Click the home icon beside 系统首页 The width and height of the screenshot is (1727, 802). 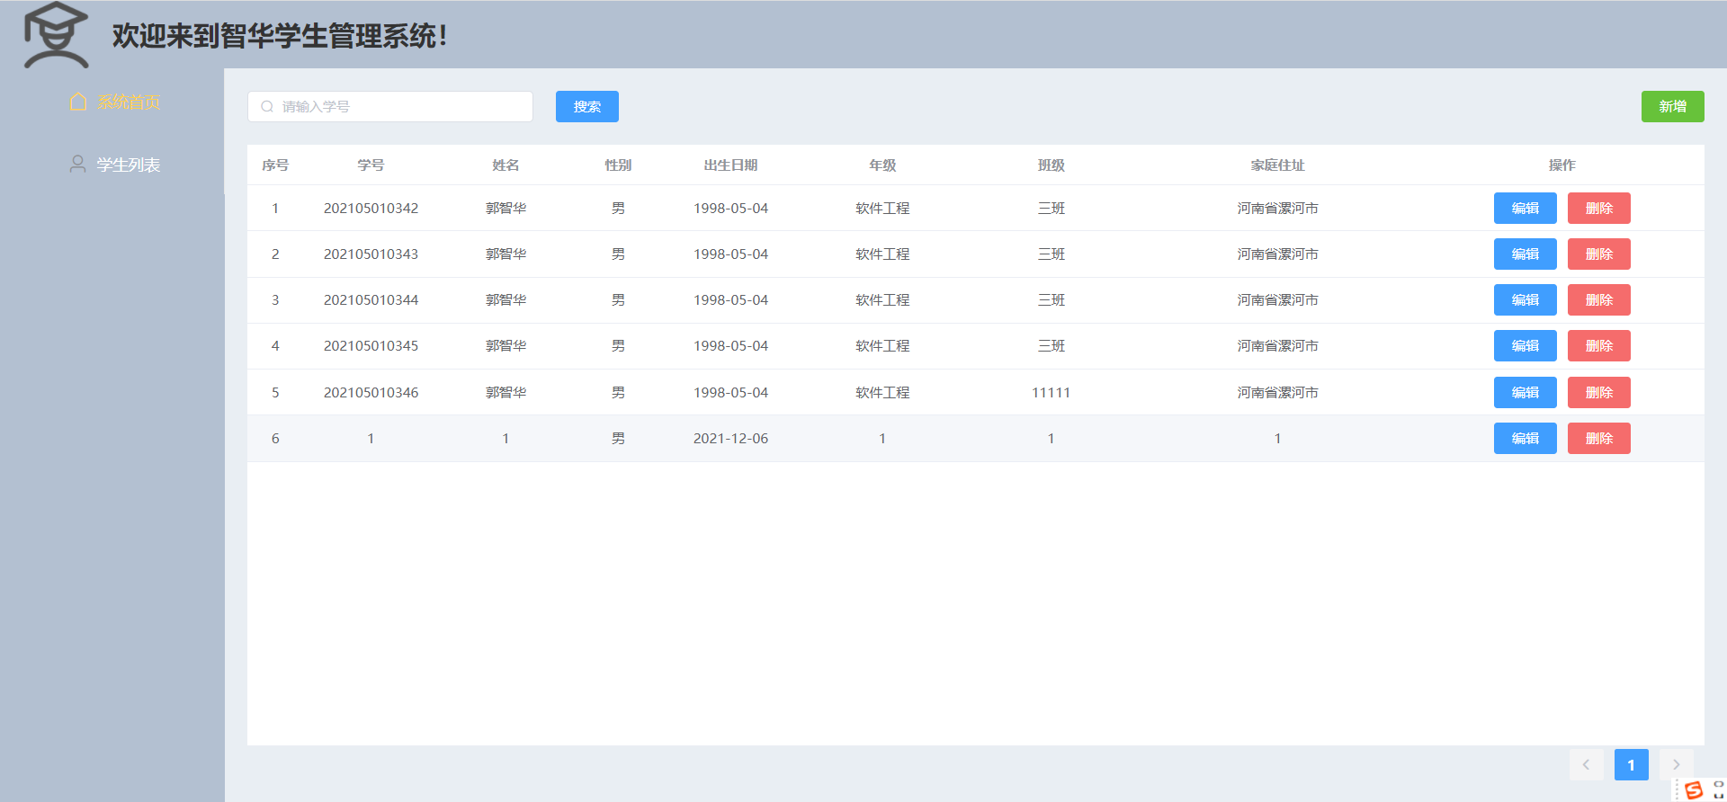coord(78,102)
